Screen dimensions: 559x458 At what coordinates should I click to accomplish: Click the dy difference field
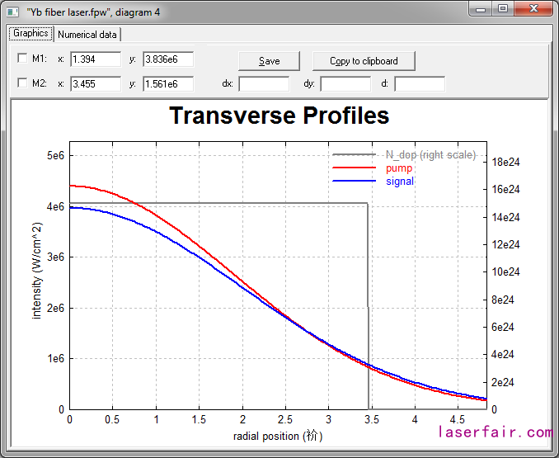[x=345, y=84]
